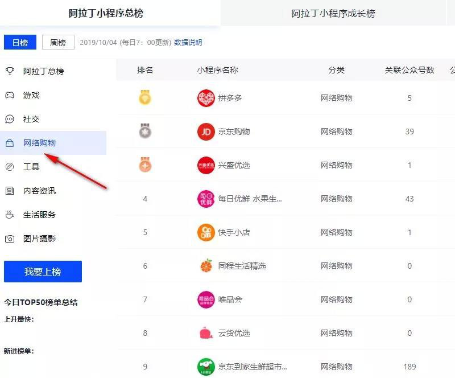Viewport: 455px width, 378px height.
Task: Select the 周榜 weekly ranking button
Action: 58,43
